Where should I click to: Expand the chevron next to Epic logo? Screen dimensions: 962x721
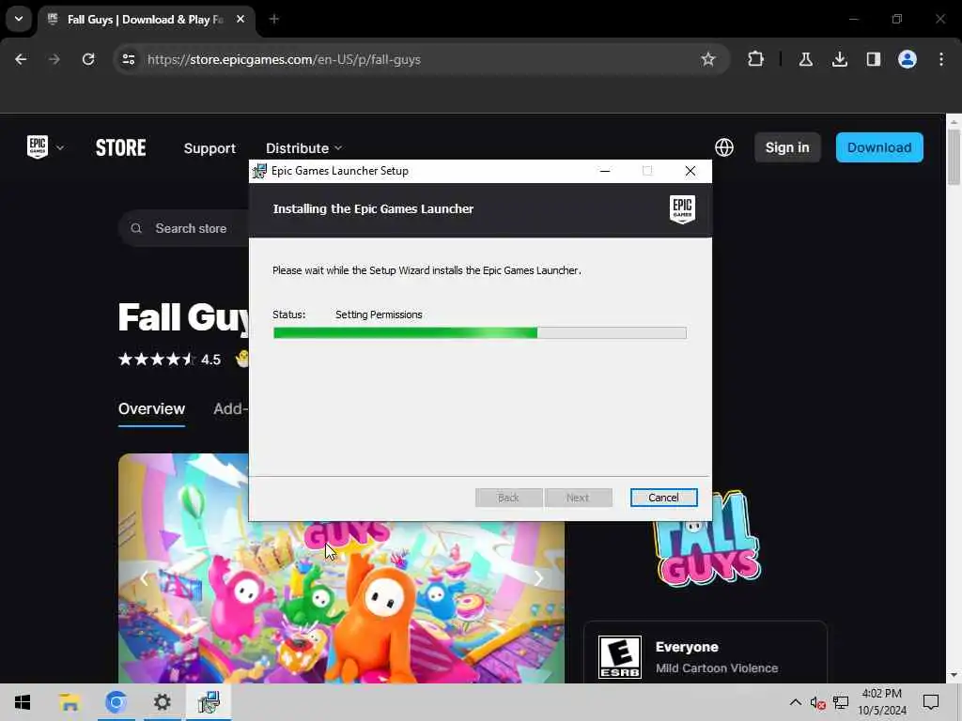(60, 147)
